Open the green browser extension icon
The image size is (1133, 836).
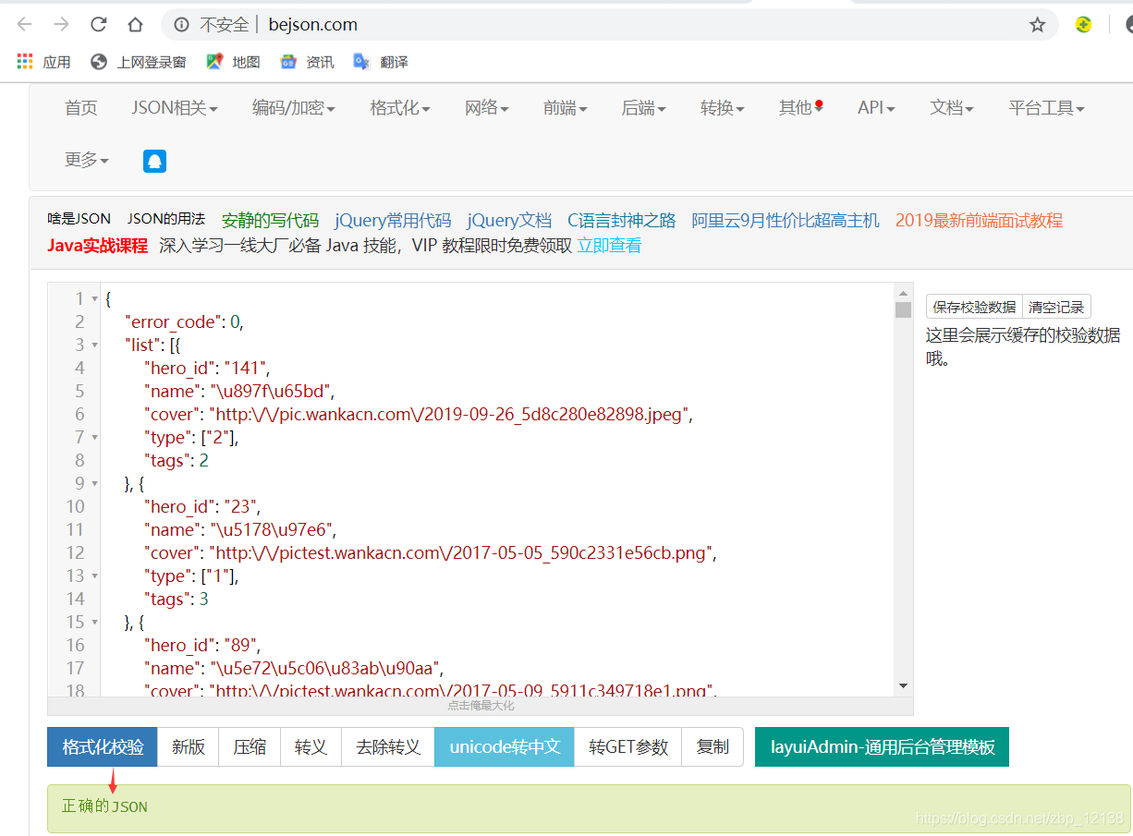(1084, 25)
